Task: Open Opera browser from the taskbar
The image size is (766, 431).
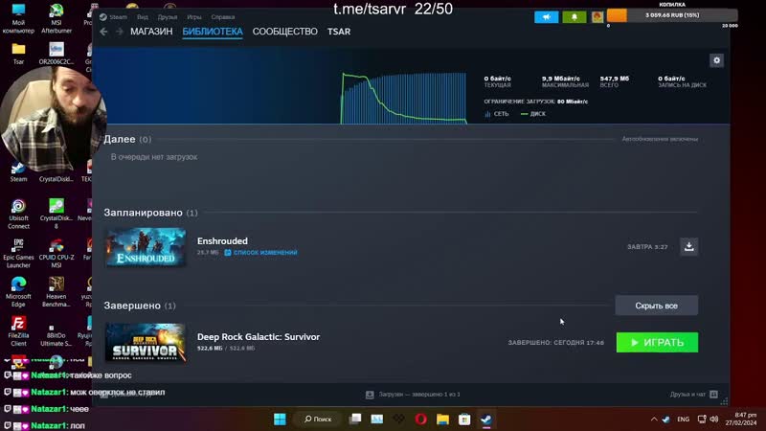Action: point(420,419)
